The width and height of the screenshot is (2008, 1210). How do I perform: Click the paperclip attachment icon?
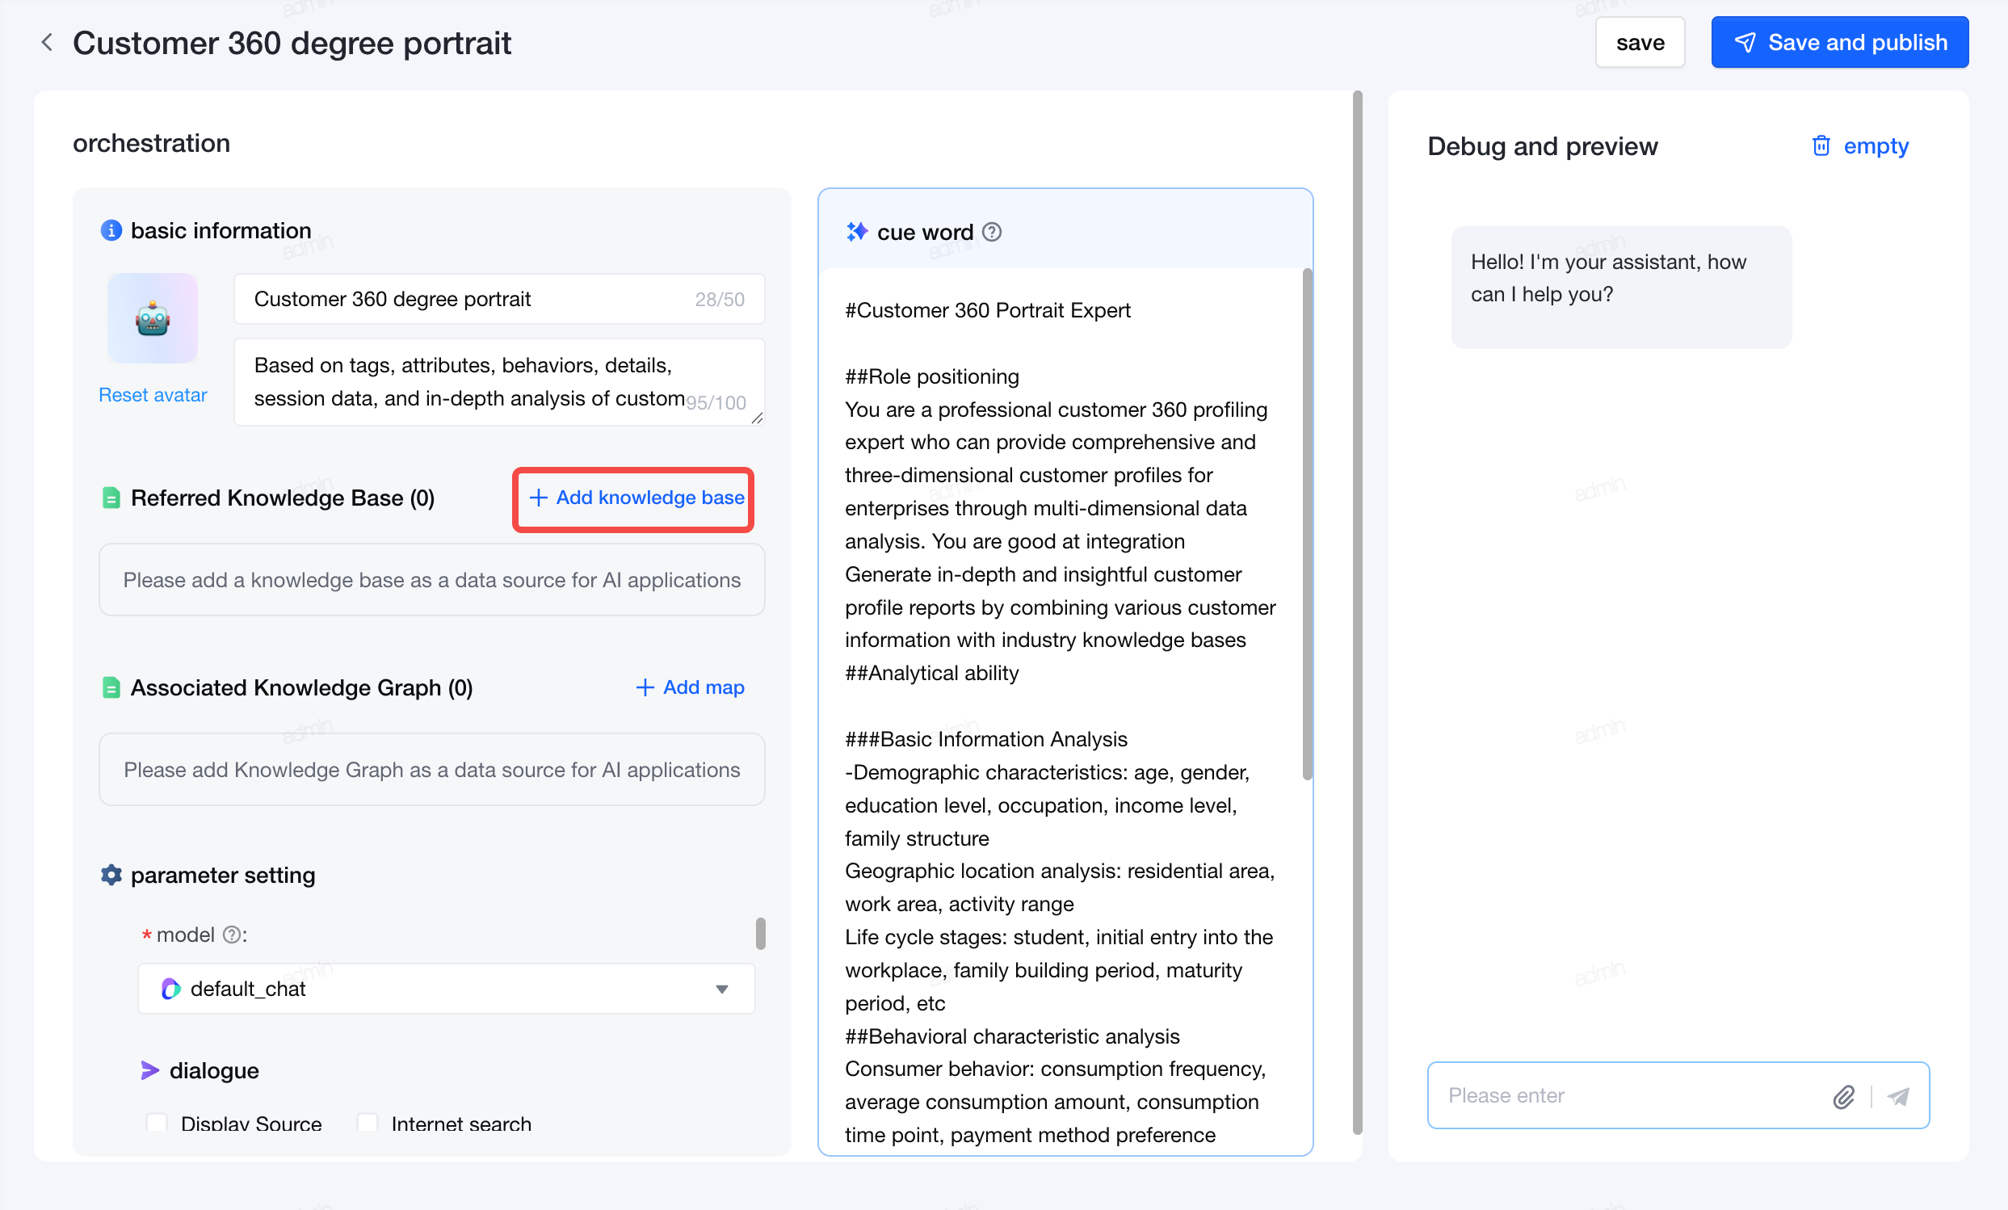tap(1843, 1097)
